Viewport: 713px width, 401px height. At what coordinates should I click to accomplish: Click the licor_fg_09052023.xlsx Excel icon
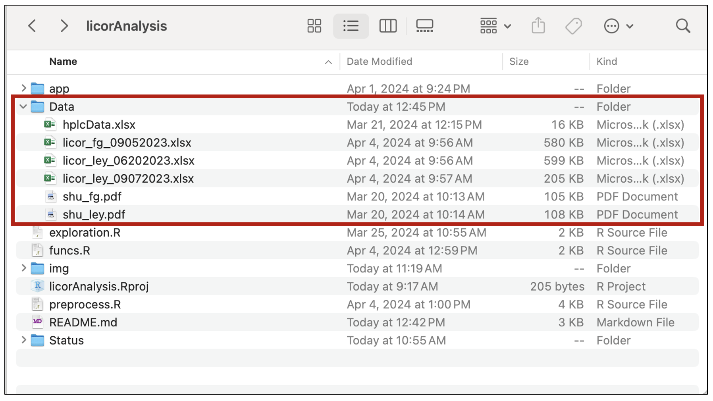[50, 143]
